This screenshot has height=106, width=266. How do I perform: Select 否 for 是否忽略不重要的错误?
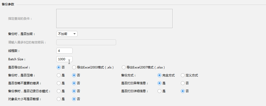(74, 83)
